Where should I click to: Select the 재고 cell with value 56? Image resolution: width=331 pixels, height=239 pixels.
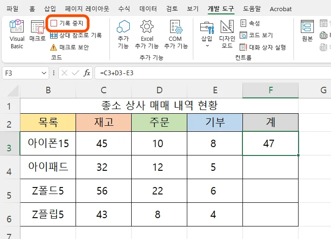104,191
